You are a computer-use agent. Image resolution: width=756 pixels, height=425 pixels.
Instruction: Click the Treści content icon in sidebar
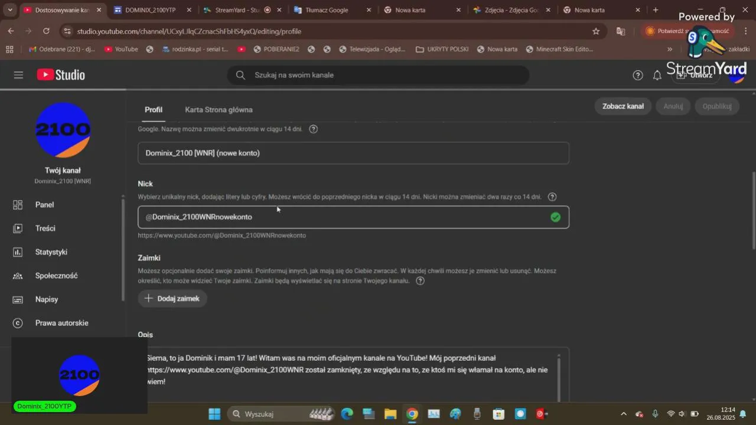tap(18, 228)
